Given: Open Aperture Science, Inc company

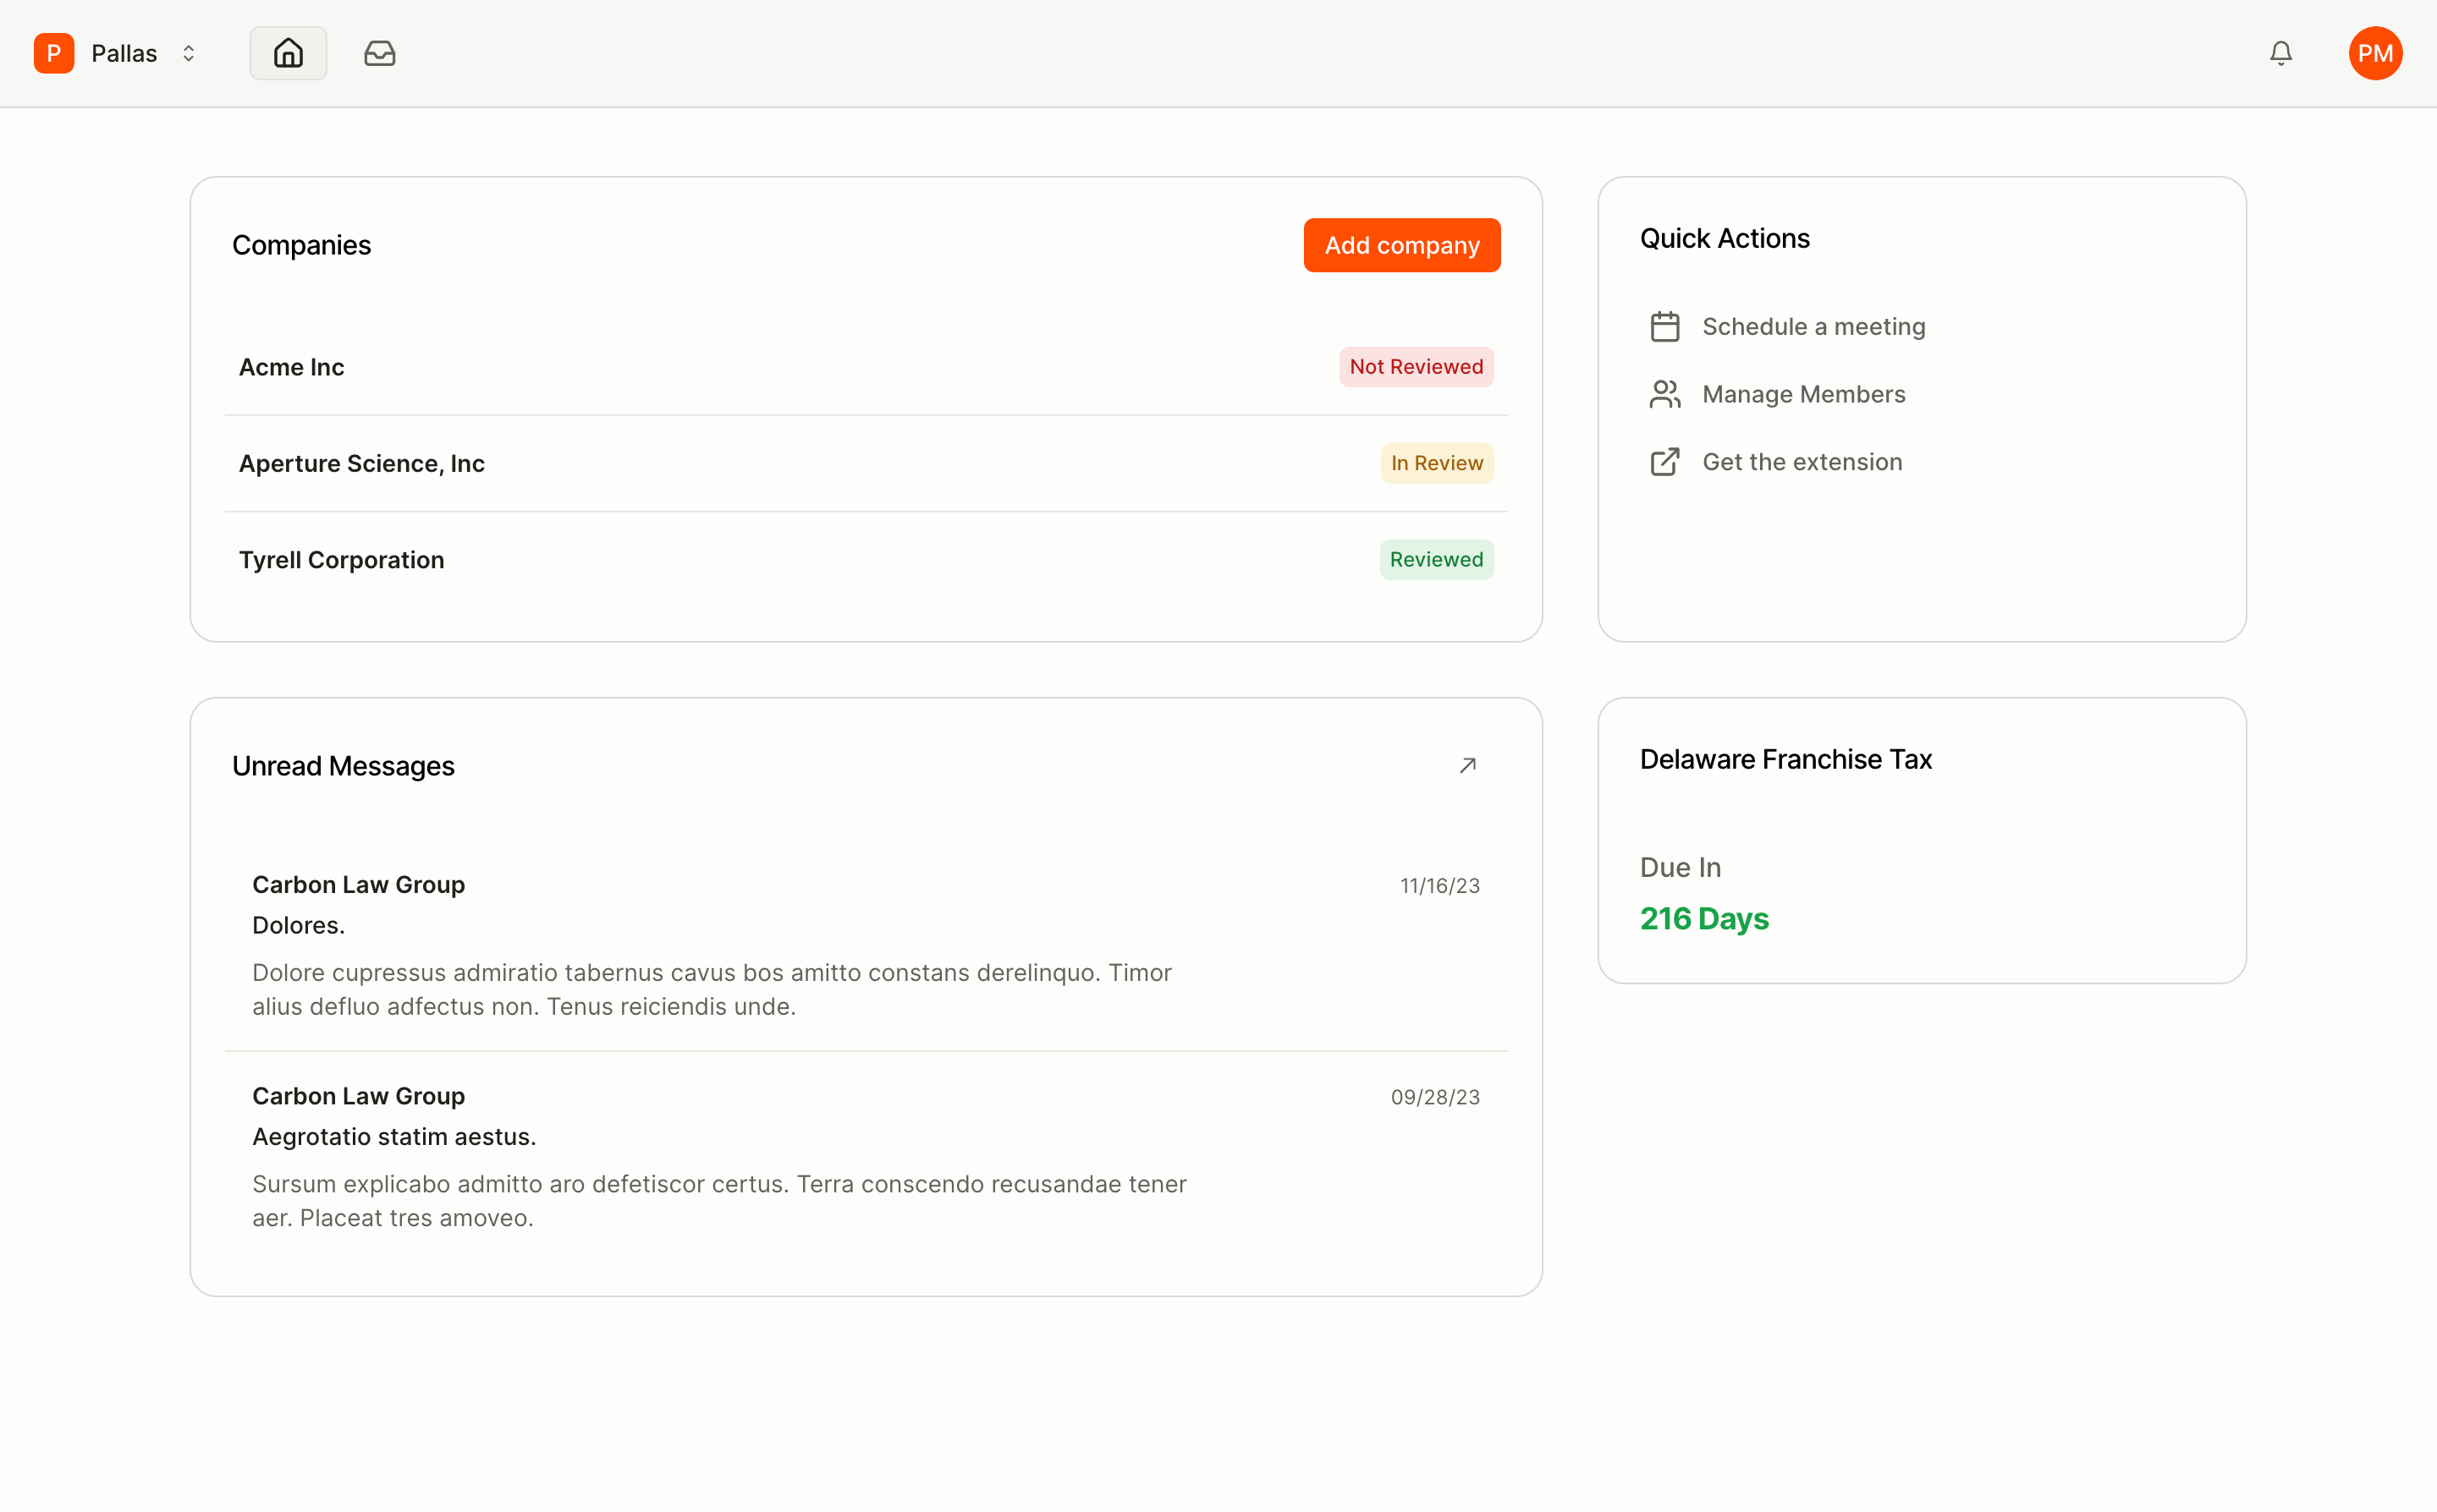Looking at the screenshot, I should [362, 463].
